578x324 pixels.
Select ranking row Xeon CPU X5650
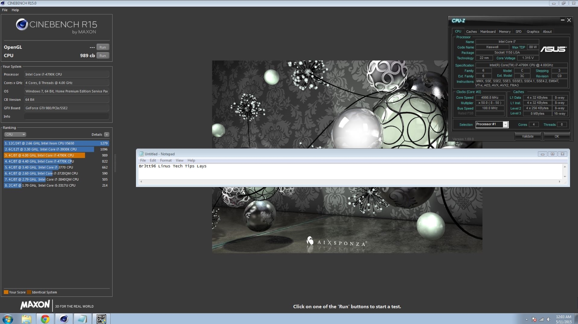(56, 143)
